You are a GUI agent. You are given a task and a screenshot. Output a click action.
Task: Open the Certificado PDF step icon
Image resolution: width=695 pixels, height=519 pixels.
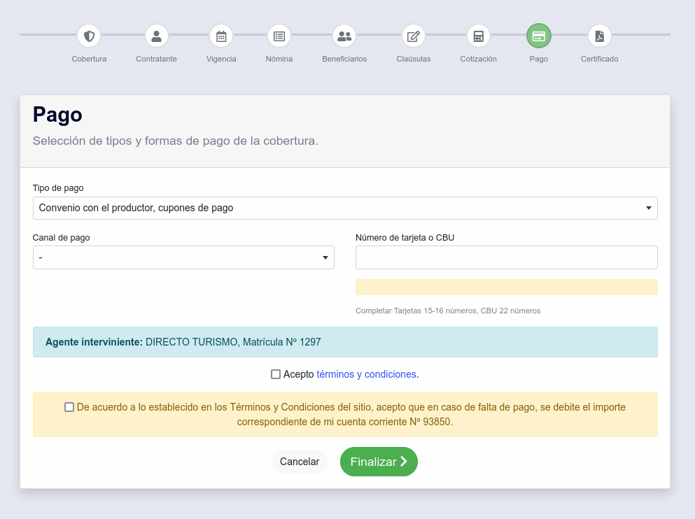600,36
